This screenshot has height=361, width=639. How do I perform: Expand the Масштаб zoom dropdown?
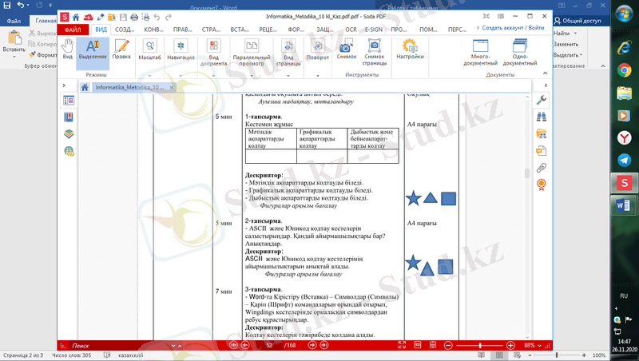click(149, 50)
